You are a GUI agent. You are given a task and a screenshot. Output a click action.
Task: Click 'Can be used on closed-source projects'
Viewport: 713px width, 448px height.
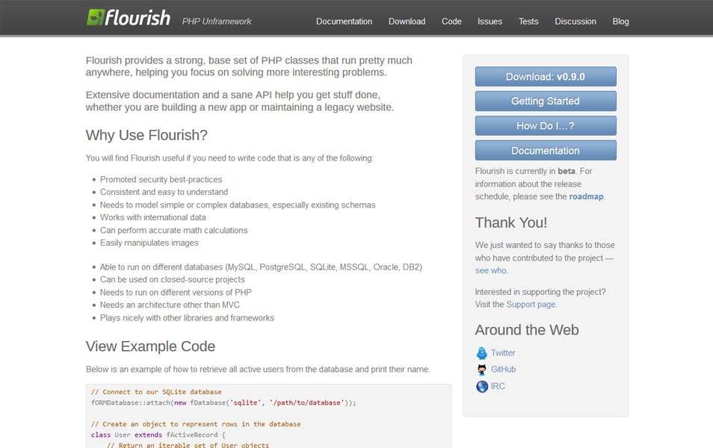[173, 279]
